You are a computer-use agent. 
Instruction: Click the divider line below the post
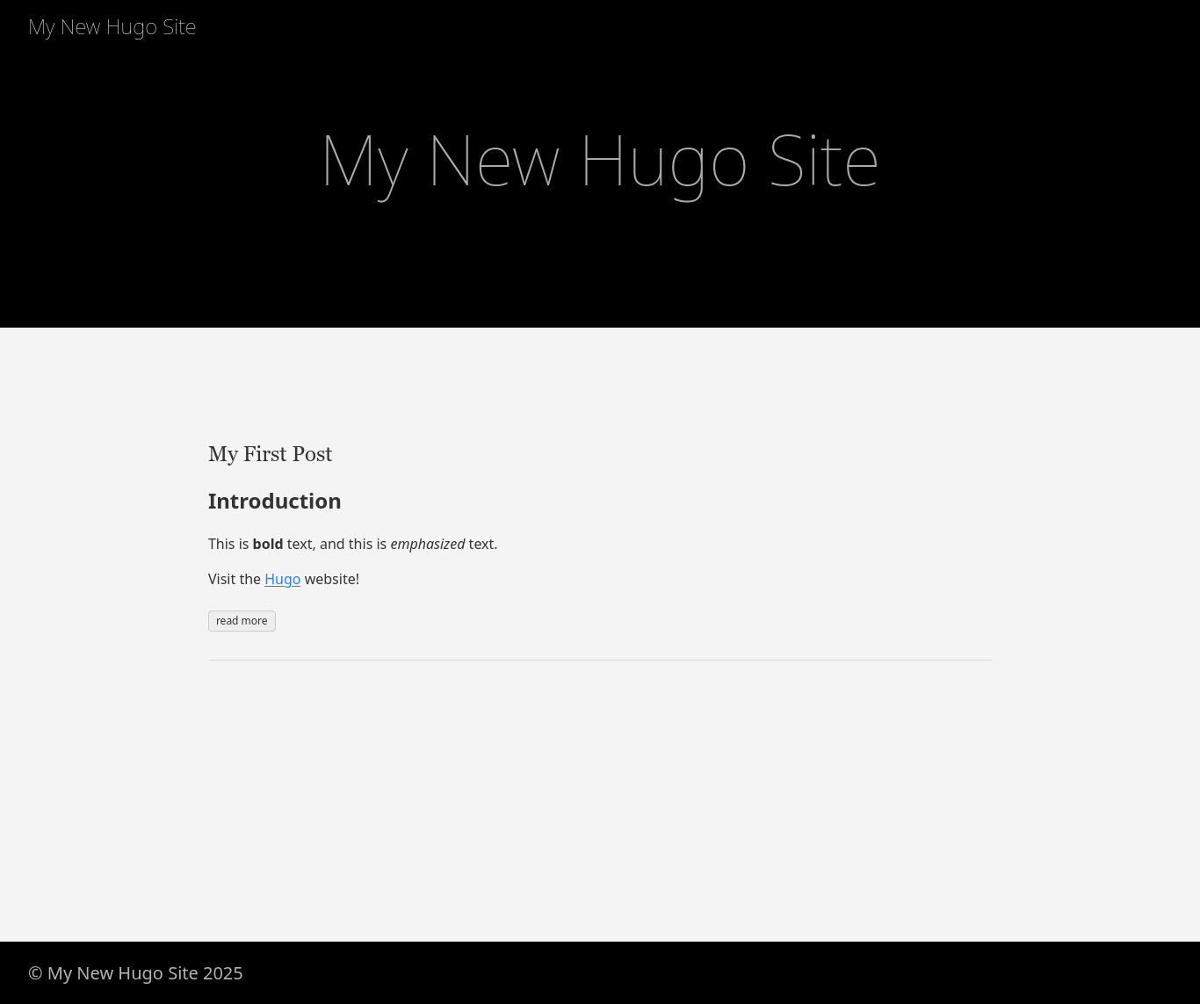(x=600, y=660)
